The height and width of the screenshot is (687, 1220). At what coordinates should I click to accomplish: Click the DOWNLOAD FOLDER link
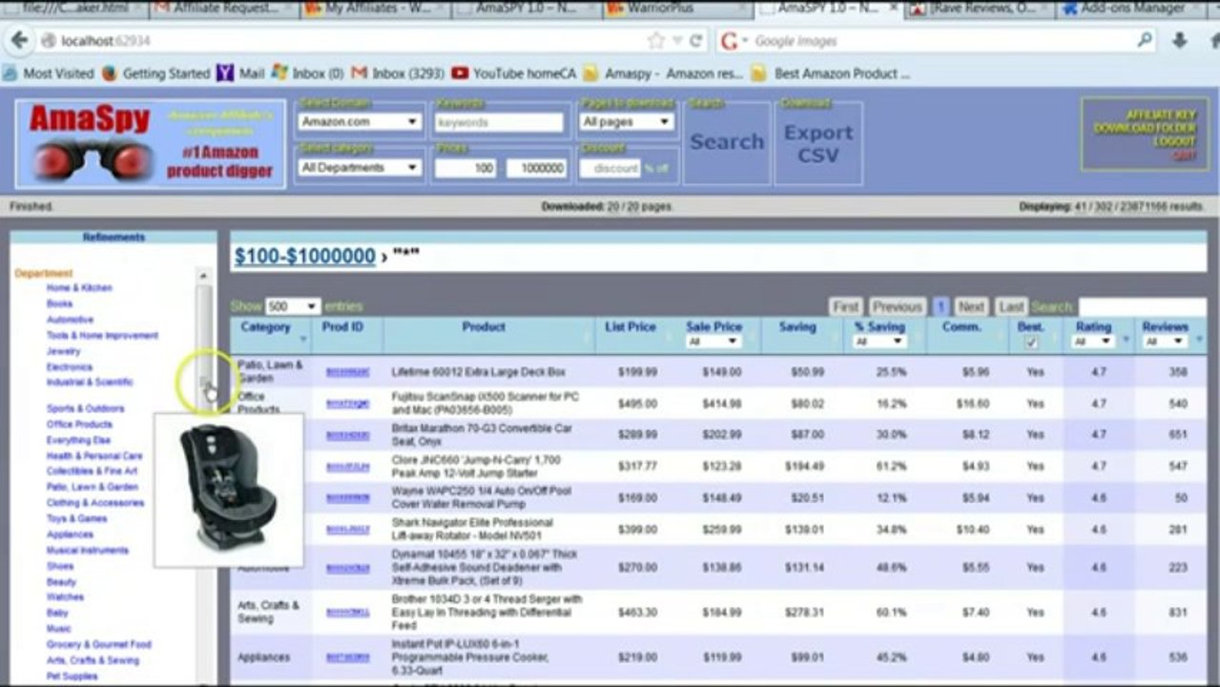(x=1145, y=128)
